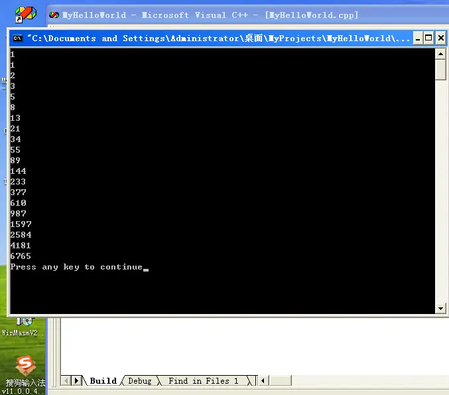Click the output value 987
The image size is (449, 395).
(x=19, y=214)
